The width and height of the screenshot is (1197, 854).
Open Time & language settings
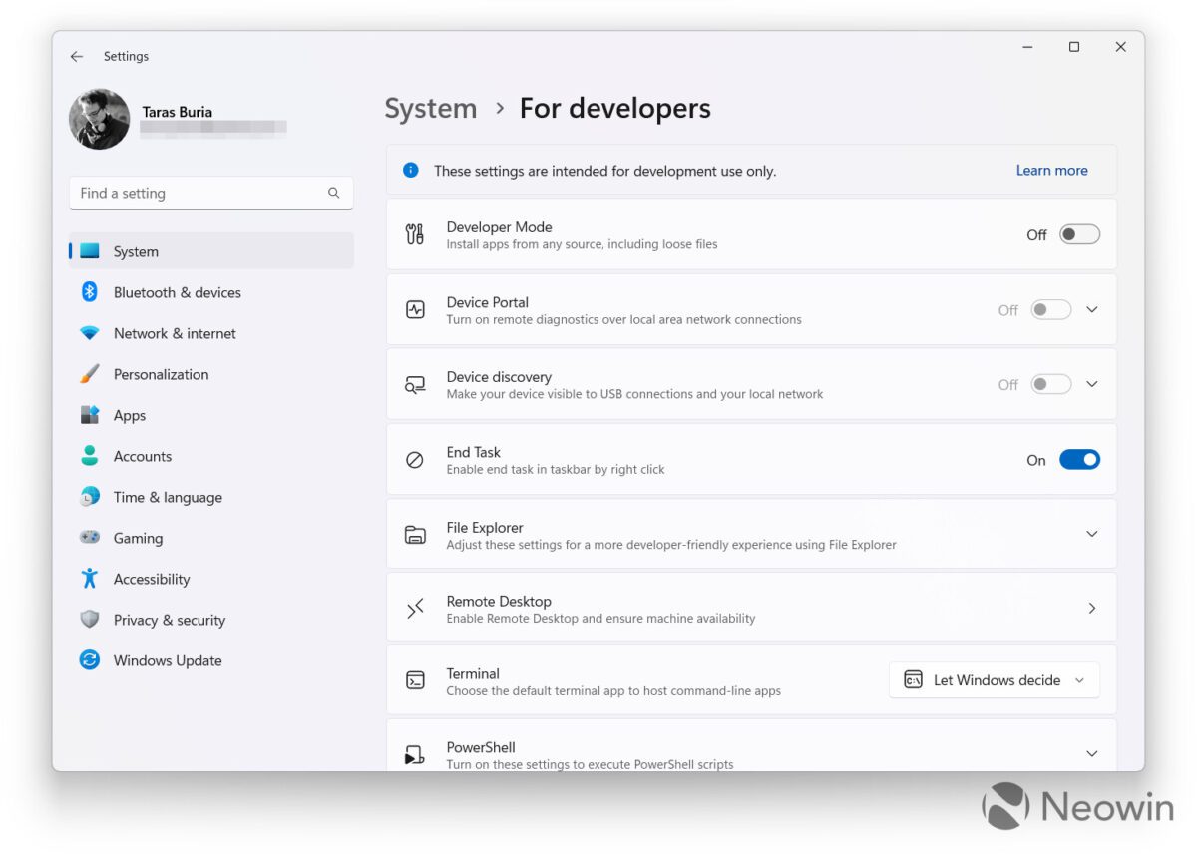point(168,497)
